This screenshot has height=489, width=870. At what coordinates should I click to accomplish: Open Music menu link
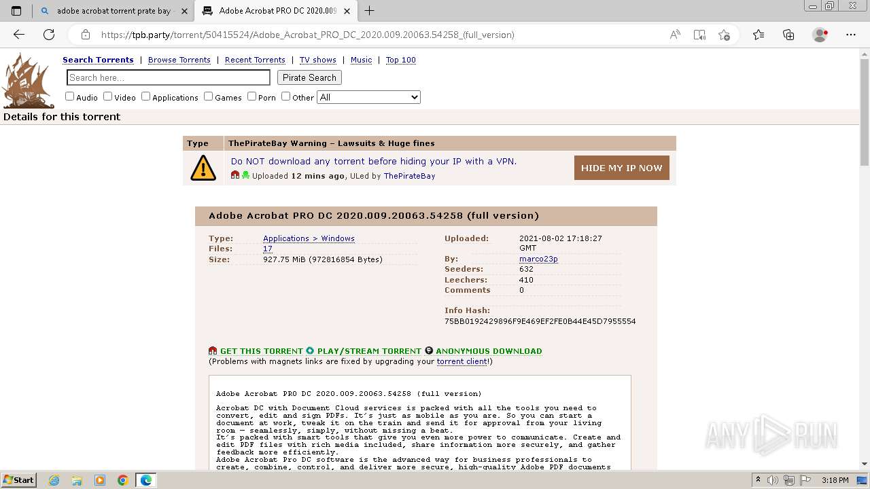pyautogui.click(x=361, y=60)
